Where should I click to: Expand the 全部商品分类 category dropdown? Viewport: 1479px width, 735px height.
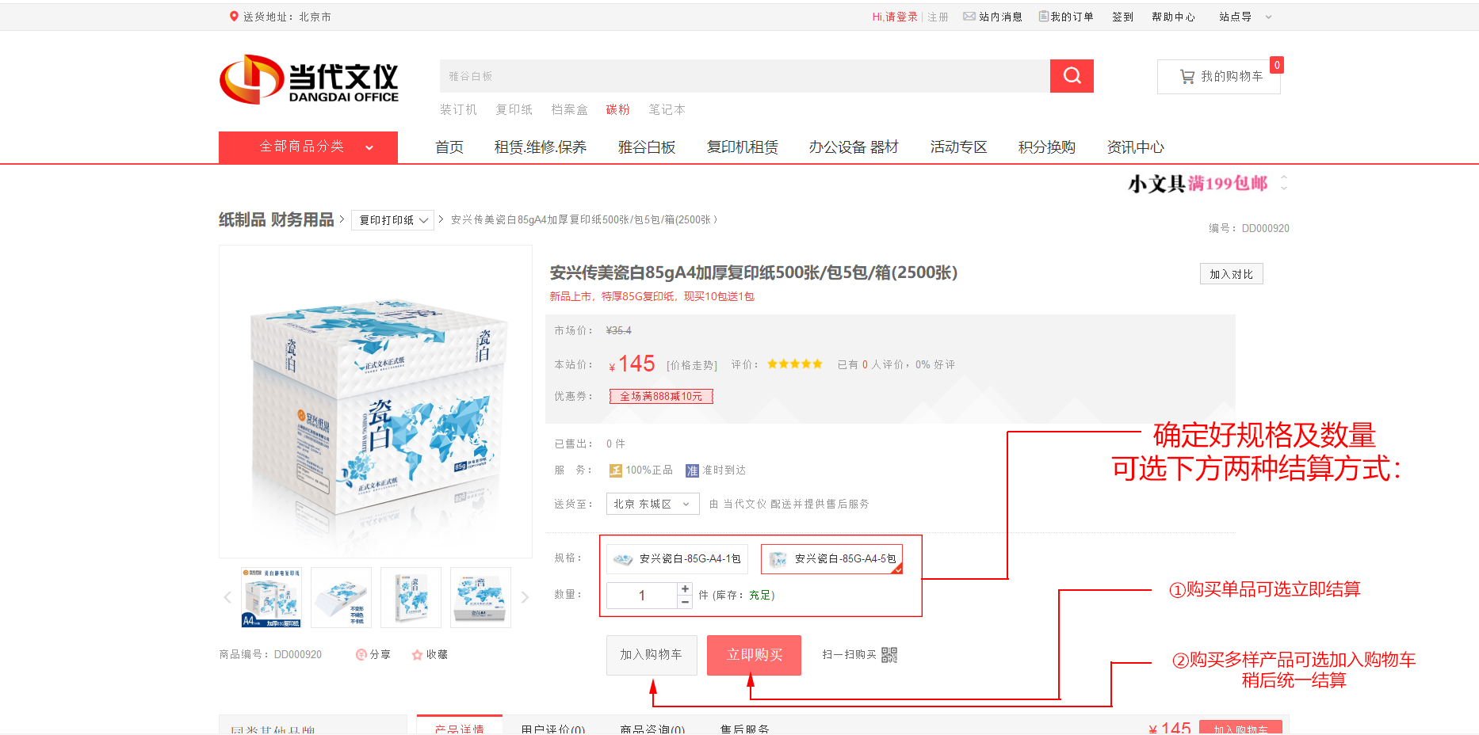tap(308, 147)
